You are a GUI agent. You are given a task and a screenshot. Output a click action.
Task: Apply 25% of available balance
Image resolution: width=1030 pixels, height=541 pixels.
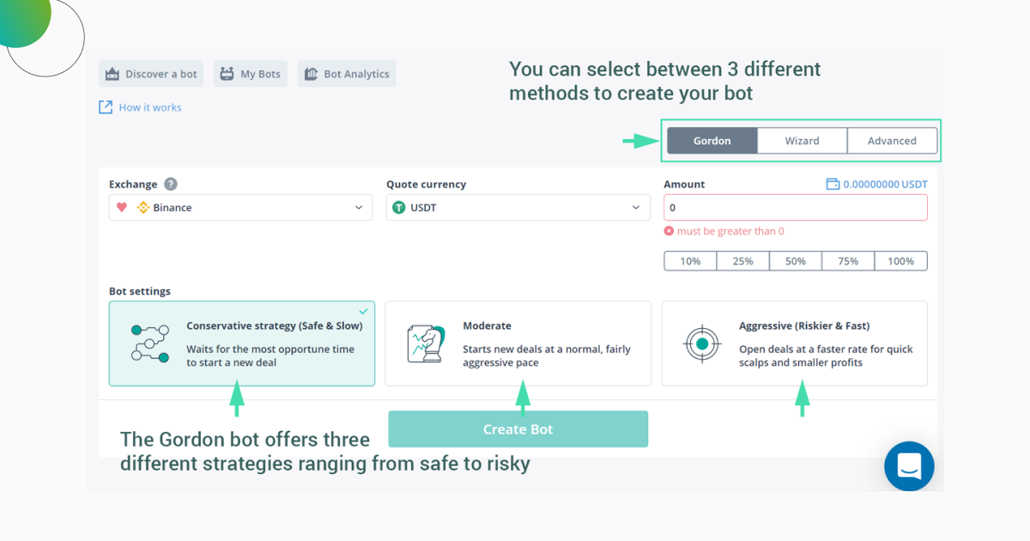pyautogui.click(x=742, y=260)
